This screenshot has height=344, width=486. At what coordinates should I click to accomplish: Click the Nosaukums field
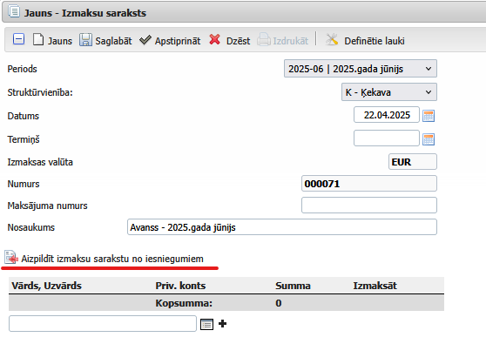[282, 227]
